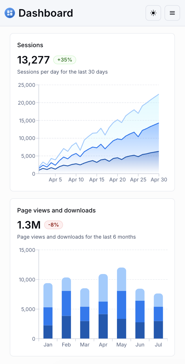
Task: Click the Sessions per day subtitle text
Action: 62,72
